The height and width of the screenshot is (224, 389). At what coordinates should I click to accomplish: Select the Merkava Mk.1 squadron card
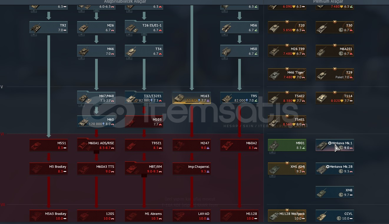tap(335, 145)
